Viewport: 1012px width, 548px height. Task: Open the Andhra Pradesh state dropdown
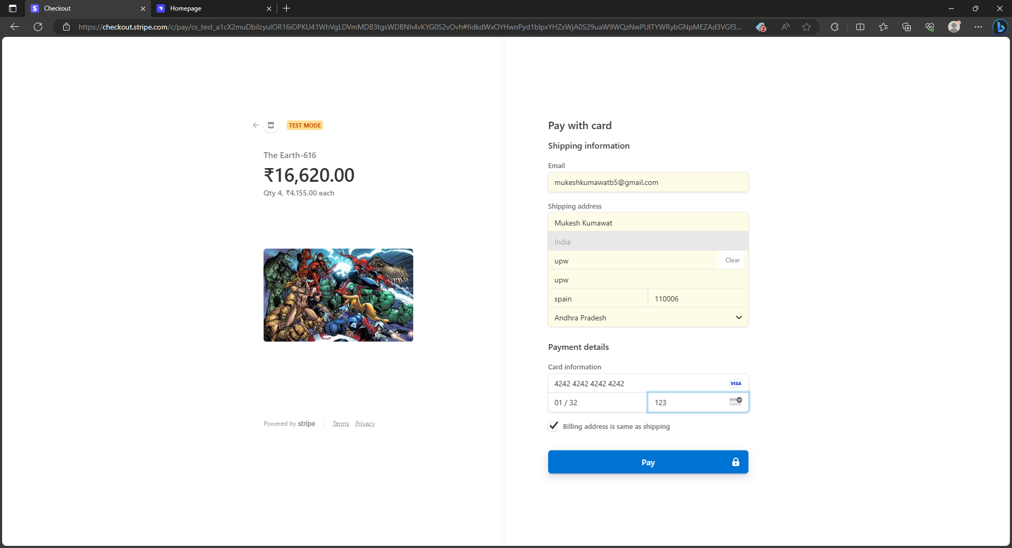pyautogui.click(x=738, y=317)
